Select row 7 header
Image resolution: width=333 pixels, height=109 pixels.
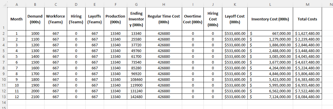pyautogui.click(x=3, y=62)
